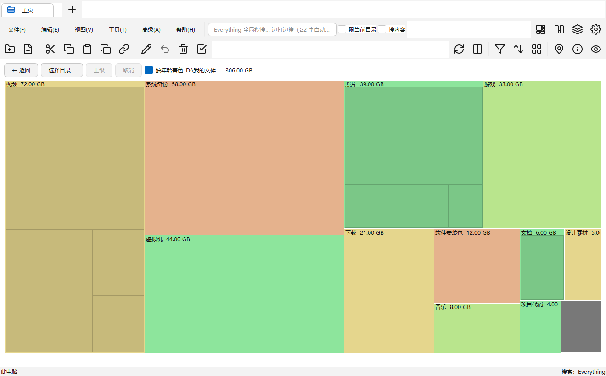Select the gray block at bottom right

(x=581, y=326)
